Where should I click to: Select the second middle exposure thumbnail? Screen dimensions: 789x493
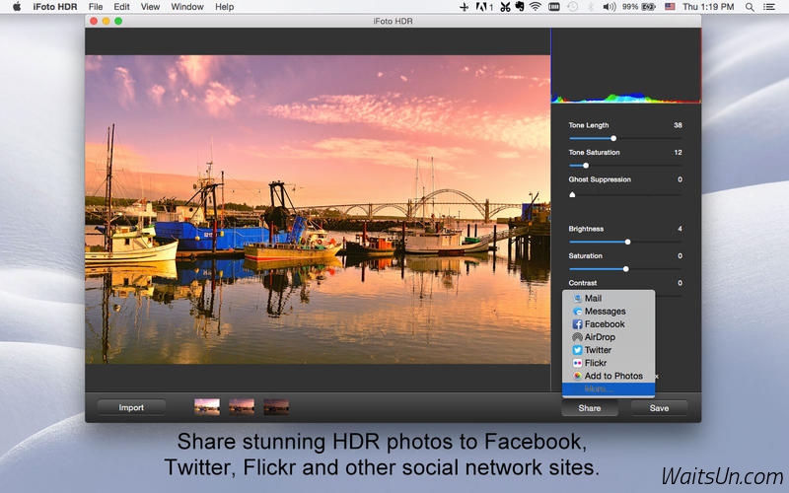click(242, 406)
